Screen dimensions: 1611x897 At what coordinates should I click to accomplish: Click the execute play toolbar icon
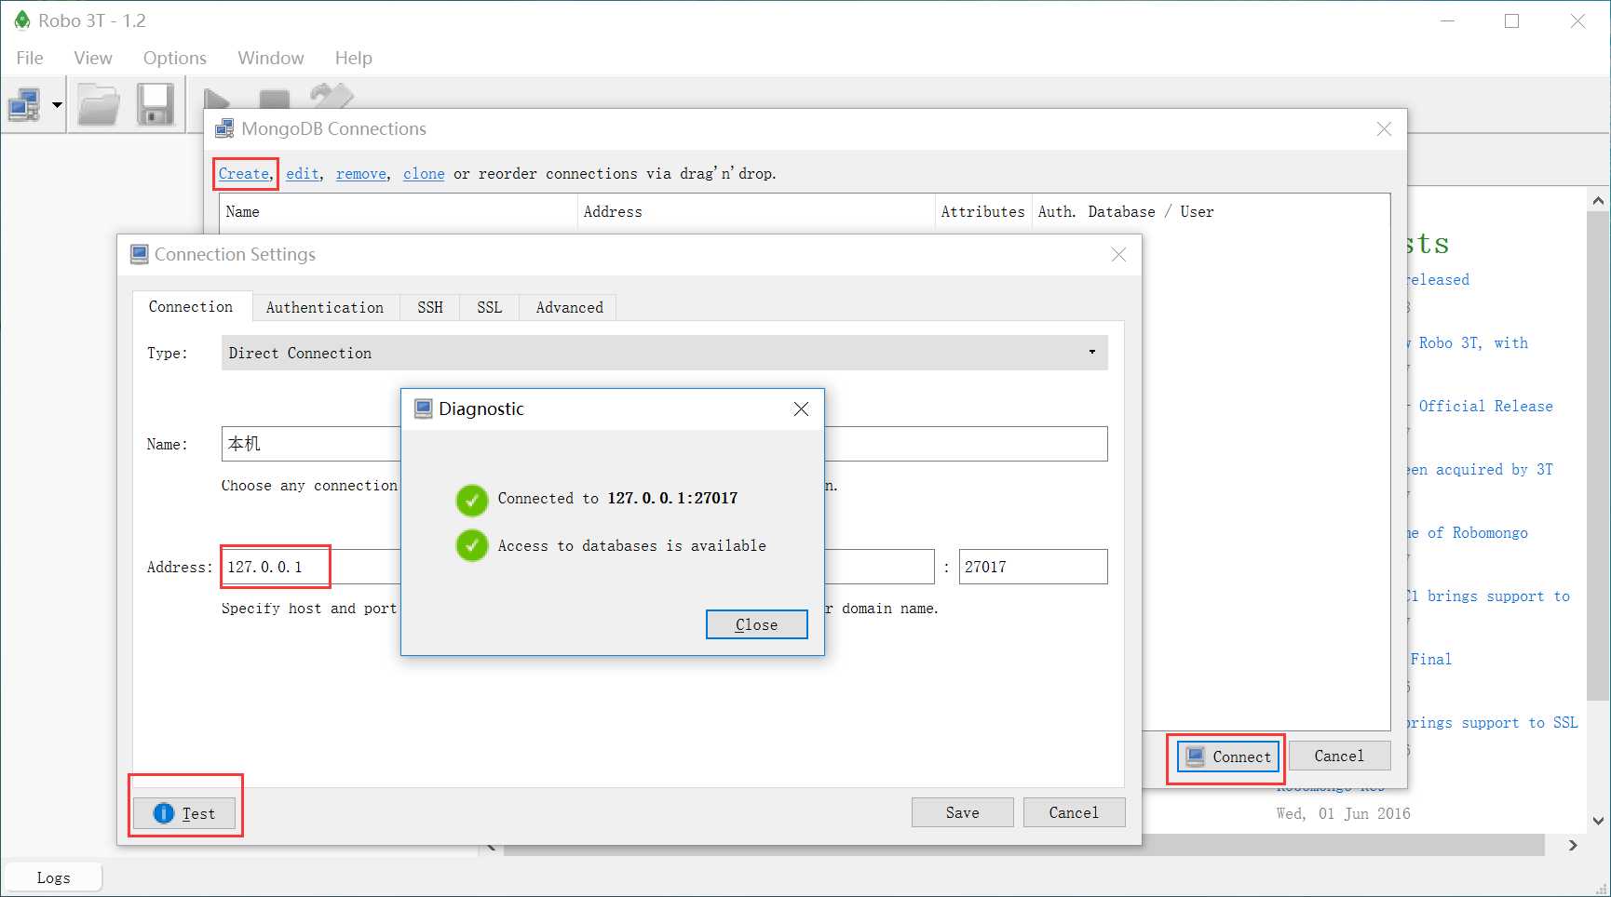(x=217, y=99)
